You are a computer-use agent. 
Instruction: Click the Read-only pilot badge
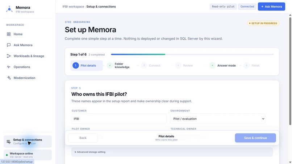tap(223, 7)
